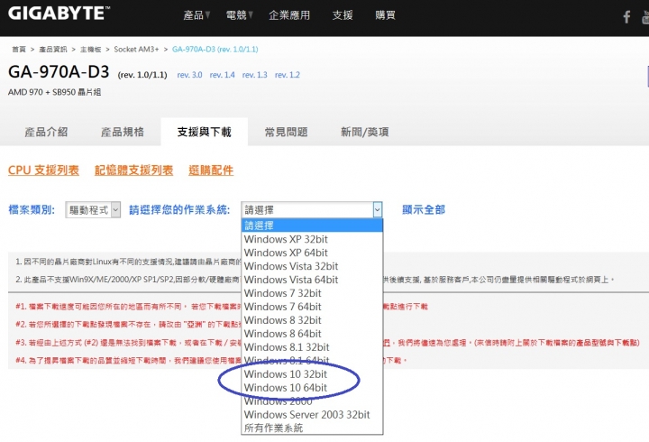Choose Windows 8.1 32bit
649x442 pixels.
point(312,347)
